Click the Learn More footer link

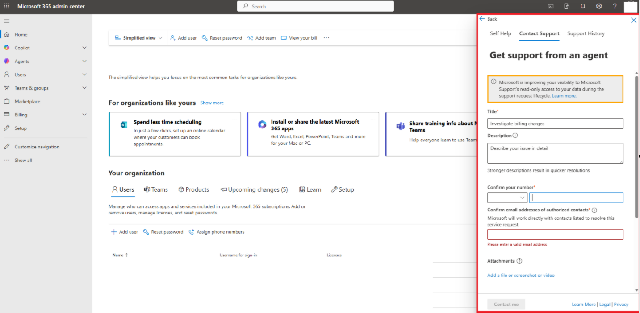(x=584, y=305)
